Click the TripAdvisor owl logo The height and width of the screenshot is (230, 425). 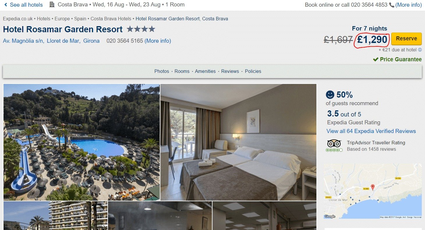click(x=334, y=143)
